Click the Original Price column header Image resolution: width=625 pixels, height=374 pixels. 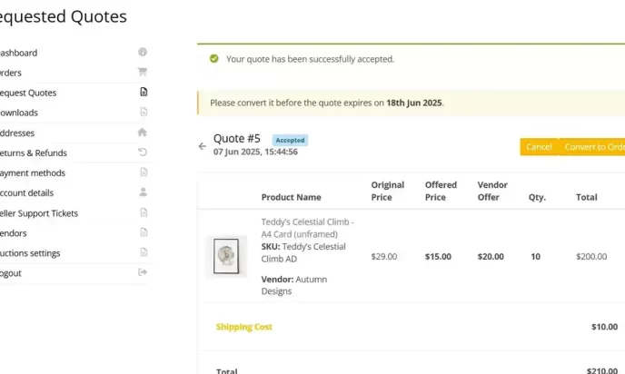(x=387, y=191)
